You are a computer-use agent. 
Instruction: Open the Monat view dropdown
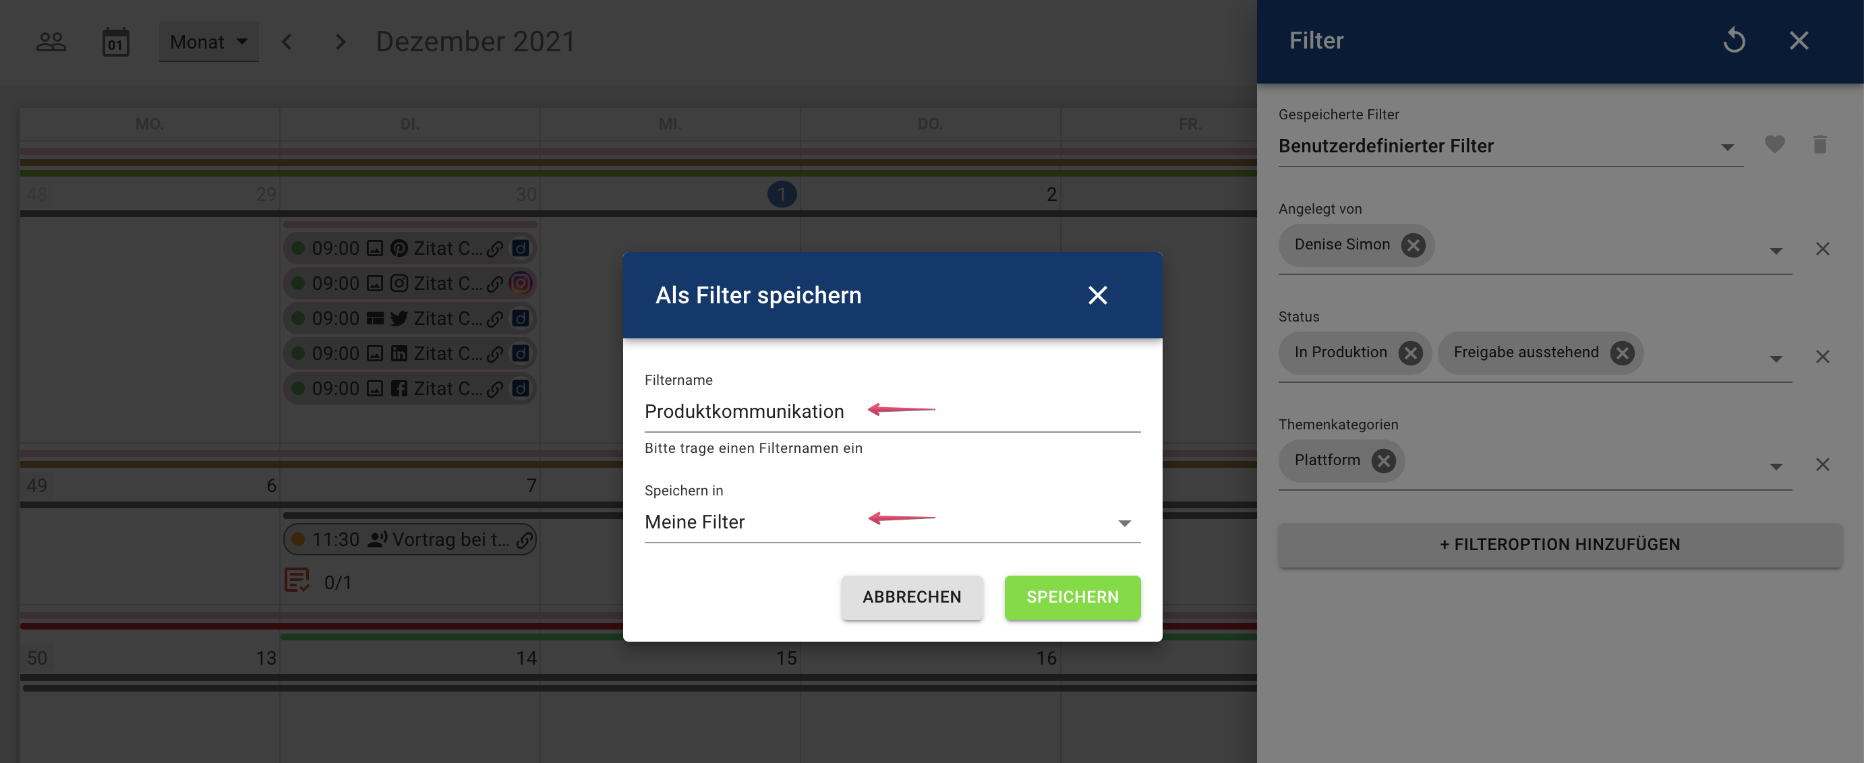[208, 42]
